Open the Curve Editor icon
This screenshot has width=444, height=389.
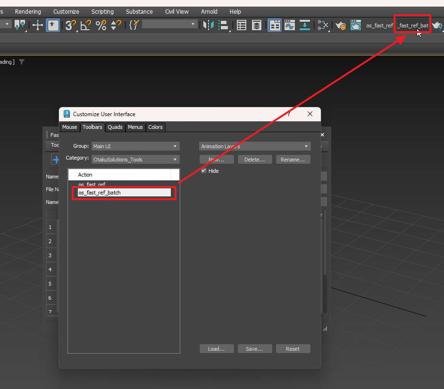pyautogui.click(x=289, y=25)
